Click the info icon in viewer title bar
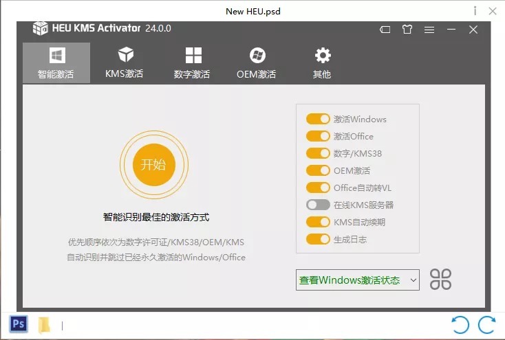 (475, 11)
